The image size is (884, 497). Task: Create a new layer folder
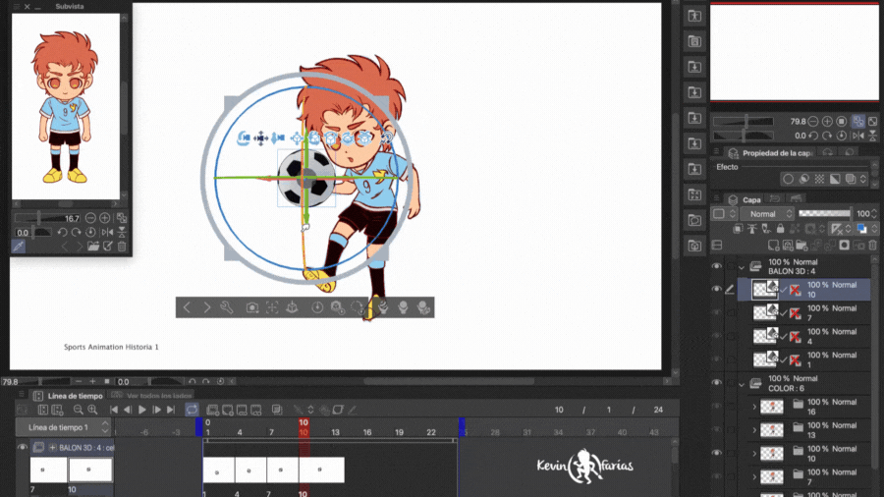tap(801, 246)
